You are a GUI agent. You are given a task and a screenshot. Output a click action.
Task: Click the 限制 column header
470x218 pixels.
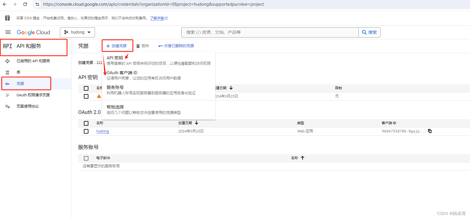pyautogui.click(x=338, y=88)
